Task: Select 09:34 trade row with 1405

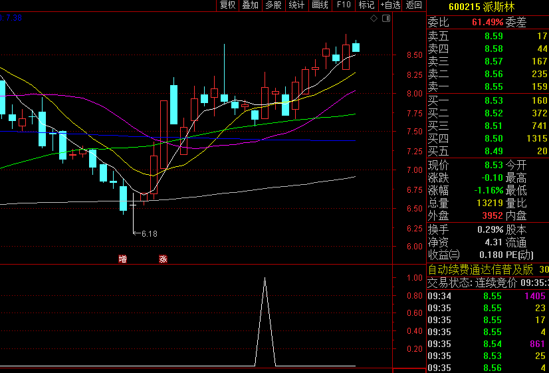Action: pyautogui.click(x=488, y=296)
